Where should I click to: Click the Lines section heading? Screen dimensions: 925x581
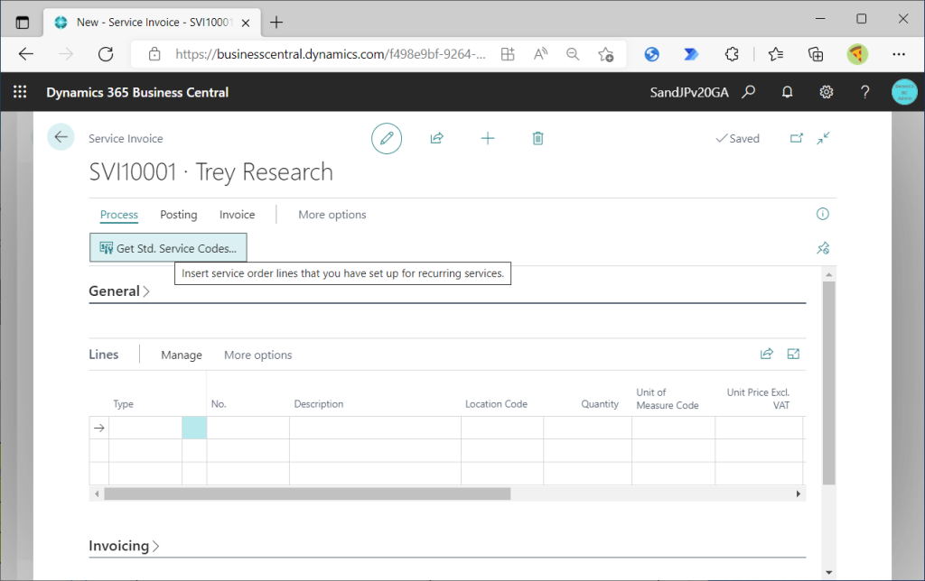point(104,355)
